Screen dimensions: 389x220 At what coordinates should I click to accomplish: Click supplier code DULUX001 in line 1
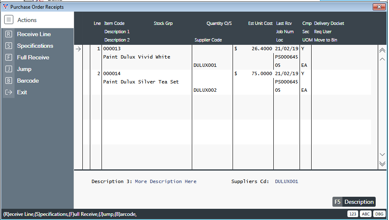click(205, 65)
